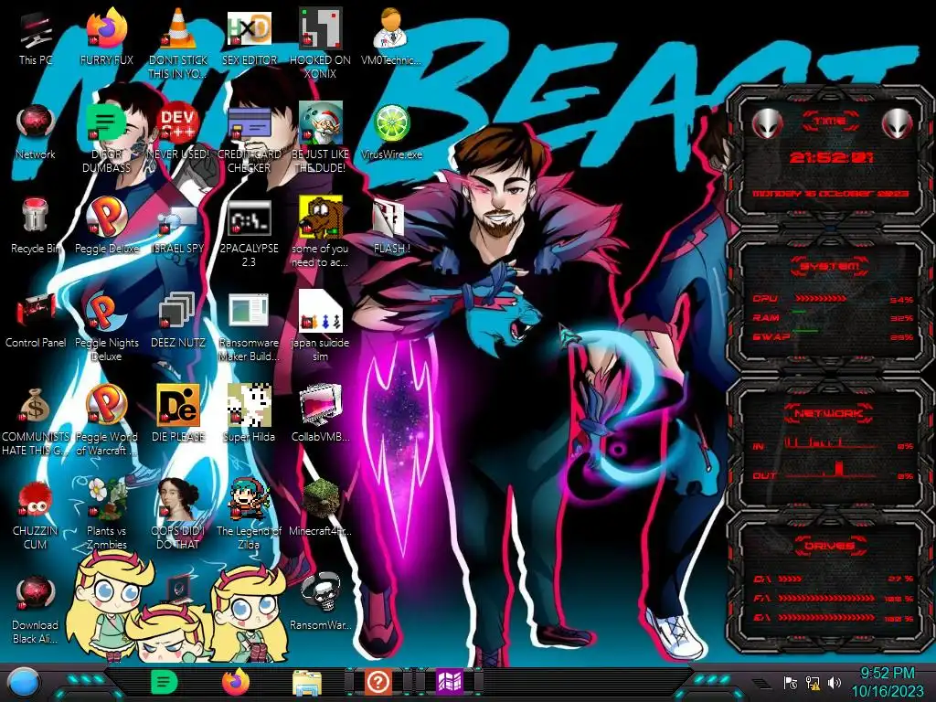Open Control Panel desktop icon
Viewport: 936px width, 702px height.
coord(36,321)
